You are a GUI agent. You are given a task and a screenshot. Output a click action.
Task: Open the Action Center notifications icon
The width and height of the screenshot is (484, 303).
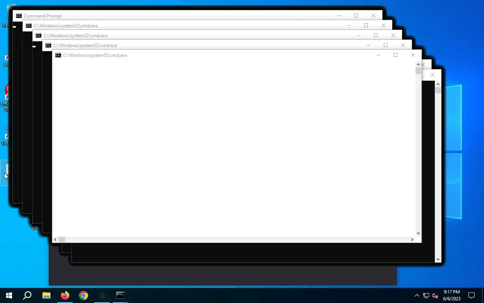point(472,295)
